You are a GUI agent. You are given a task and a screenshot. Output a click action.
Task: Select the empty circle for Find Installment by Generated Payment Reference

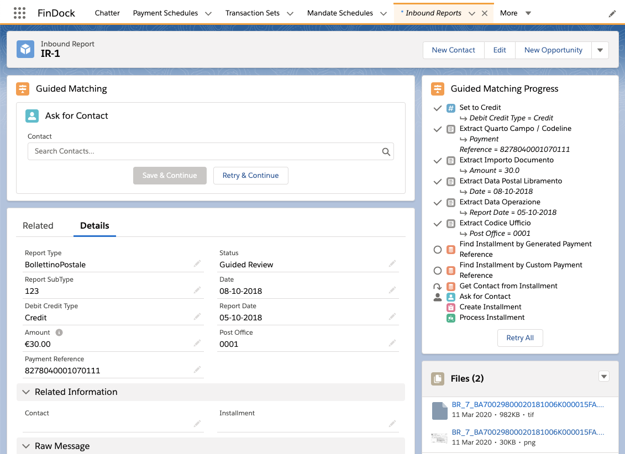pyautogui.click(x=438, y=249)
